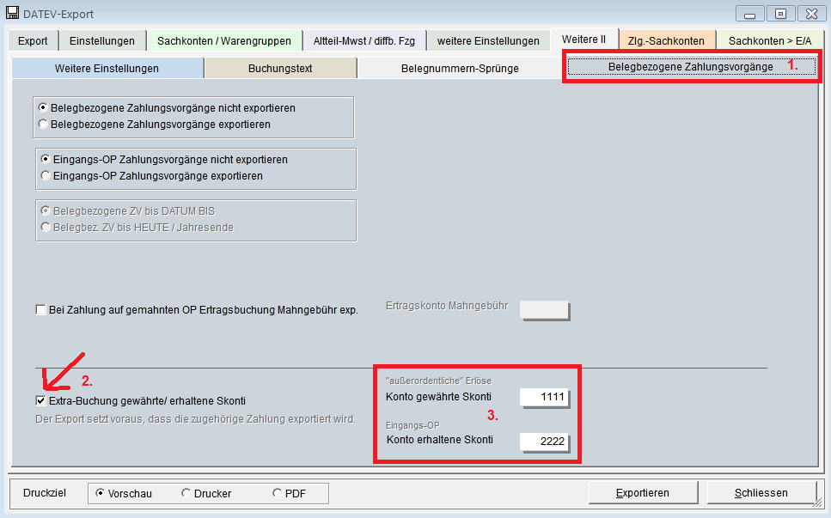The width and height of the screenshot is (831, 518).
Task: Open the Sachkonten / Warengruppen tab
Action: click(224, 40)
